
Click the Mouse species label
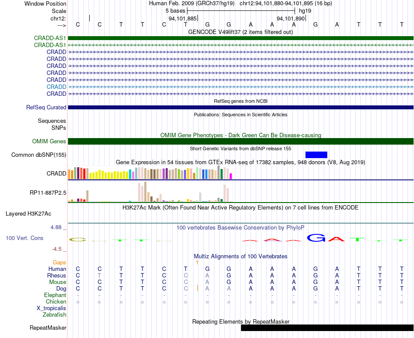(x=58, y=282)
